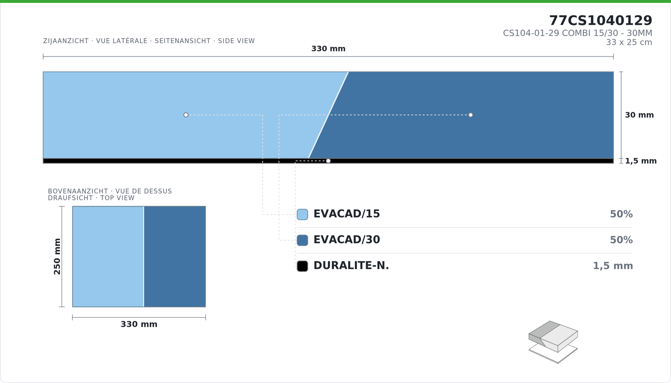Click the dark blue EVACAD/30 legend swatch
671x383 pixels.
click(x=302, y=240)
